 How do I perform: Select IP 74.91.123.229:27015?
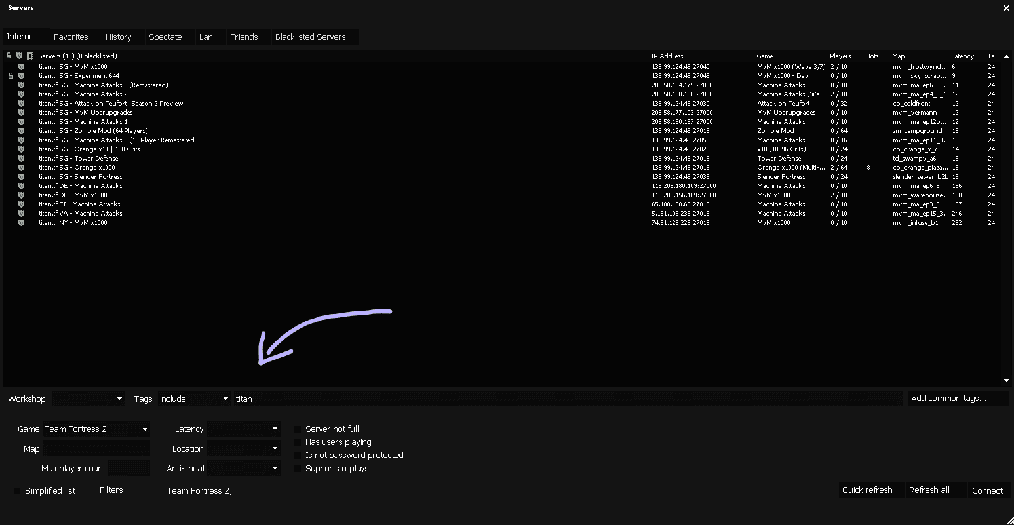click(x=680, y=223)
